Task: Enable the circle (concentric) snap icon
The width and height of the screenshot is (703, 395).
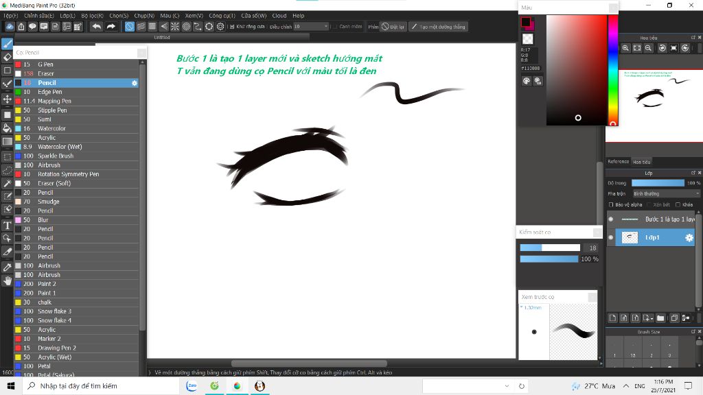Action: [187, 27]
